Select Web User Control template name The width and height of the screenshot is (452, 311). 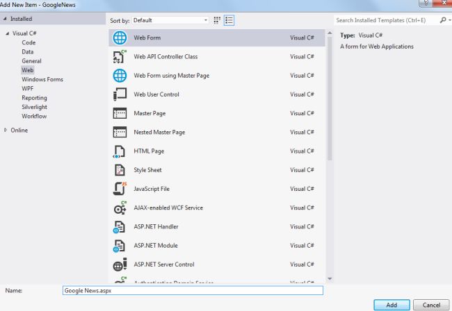[156, 94]
